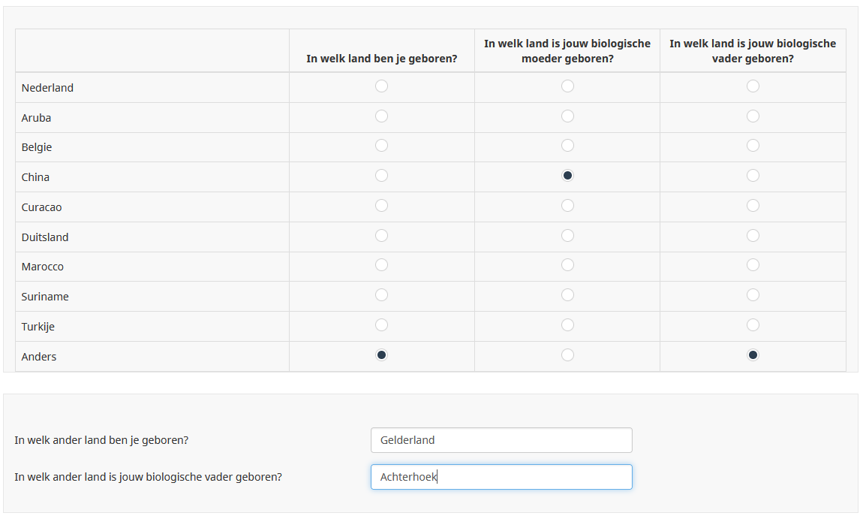
Task: Select Marocco for biological mother's birth country
Action: (x=567, y=265)
